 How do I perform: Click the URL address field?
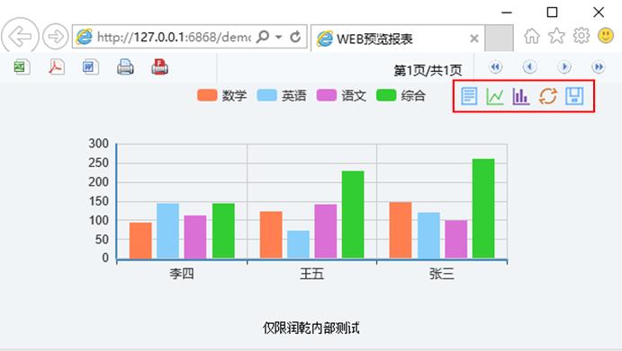click(x=173, y=37)
